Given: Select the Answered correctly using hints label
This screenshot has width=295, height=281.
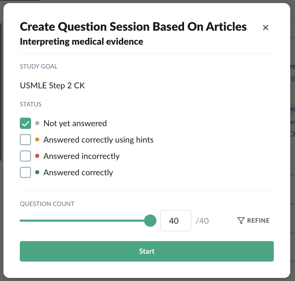Looking at the screenshot, I should (x=98, y=140).
